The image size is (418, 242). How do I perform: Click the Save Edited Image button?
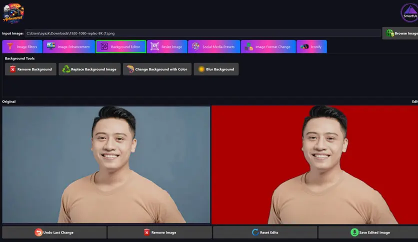coord(368,232)
